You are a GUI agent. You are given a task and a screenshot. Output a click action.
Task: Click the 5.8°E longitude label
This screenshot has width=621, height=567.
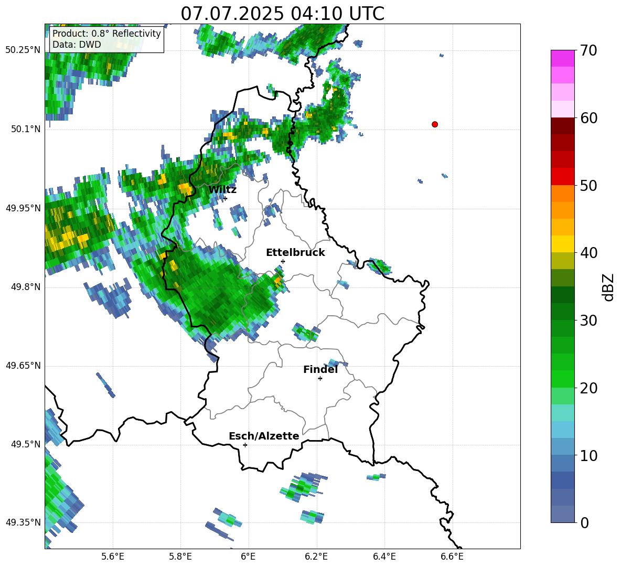point(180,557)
